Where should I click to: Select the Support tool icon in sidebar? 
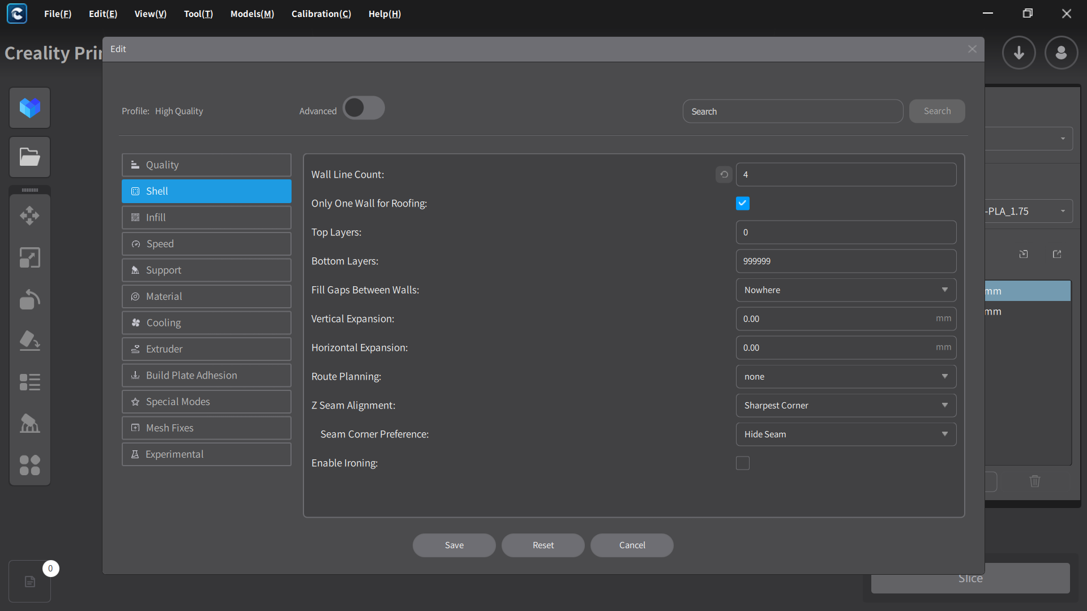pyautogui.click(x=30, y=423)
